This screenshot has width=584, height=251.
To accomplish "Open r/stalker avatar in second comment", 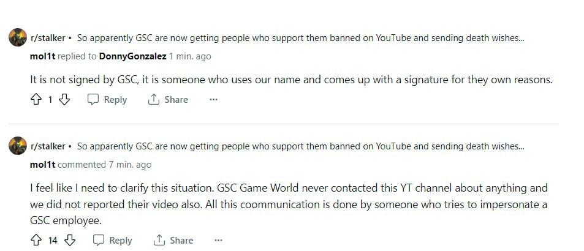I will point(17,146).
